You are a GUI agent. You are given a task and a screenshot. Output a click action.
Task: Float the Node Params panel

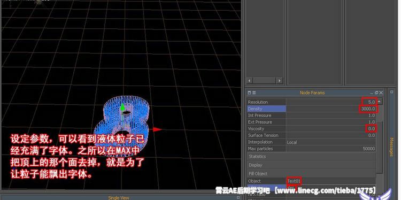pyautogui.click(x=376, y=93)
